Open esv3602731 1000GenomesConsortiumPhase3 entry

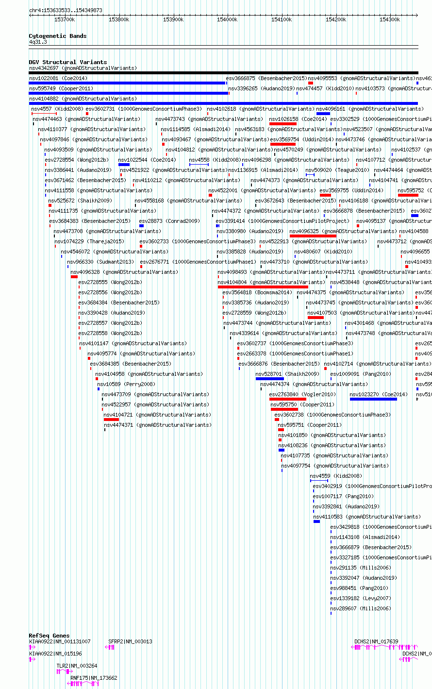pos(144,109)
